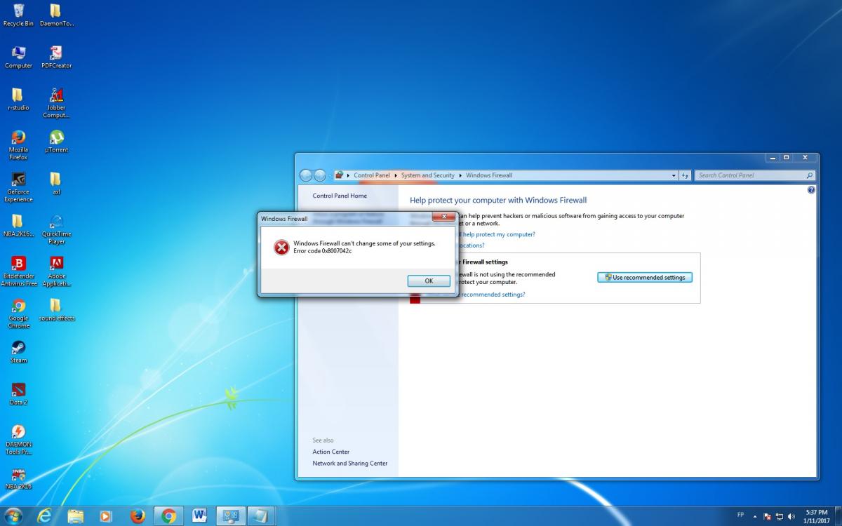Select the Mozilla Firefox desktop shortcut
842x526 pixels.
point(18,145)
